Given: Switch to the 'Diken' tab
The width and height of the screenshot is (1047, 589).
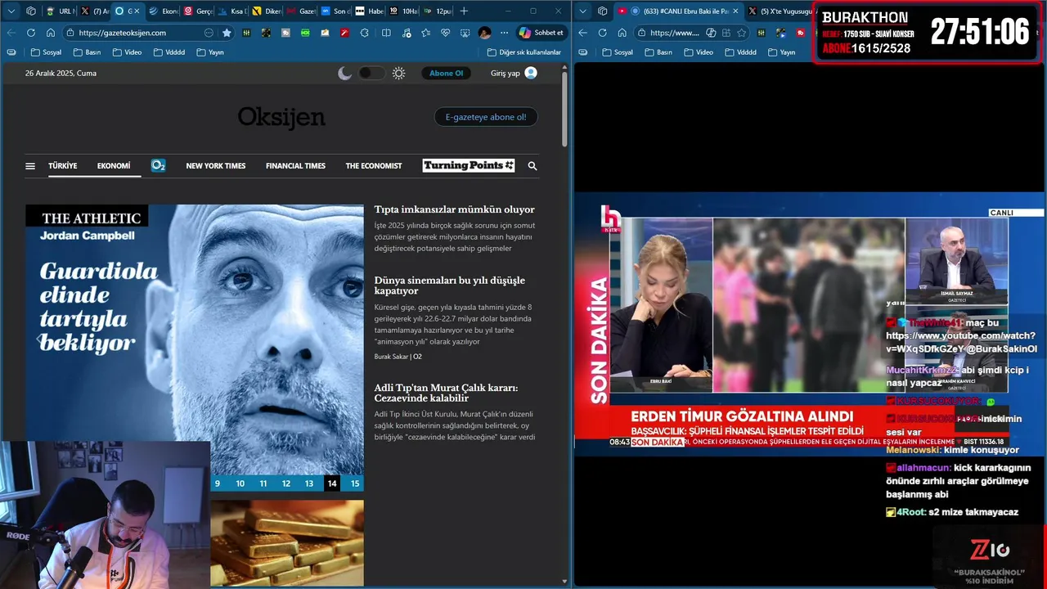Looking at the screenshot, I should coord(267,11).
